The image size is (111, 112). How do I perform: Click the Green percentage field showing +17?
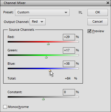pyautogui.click(x=69, y=50)
